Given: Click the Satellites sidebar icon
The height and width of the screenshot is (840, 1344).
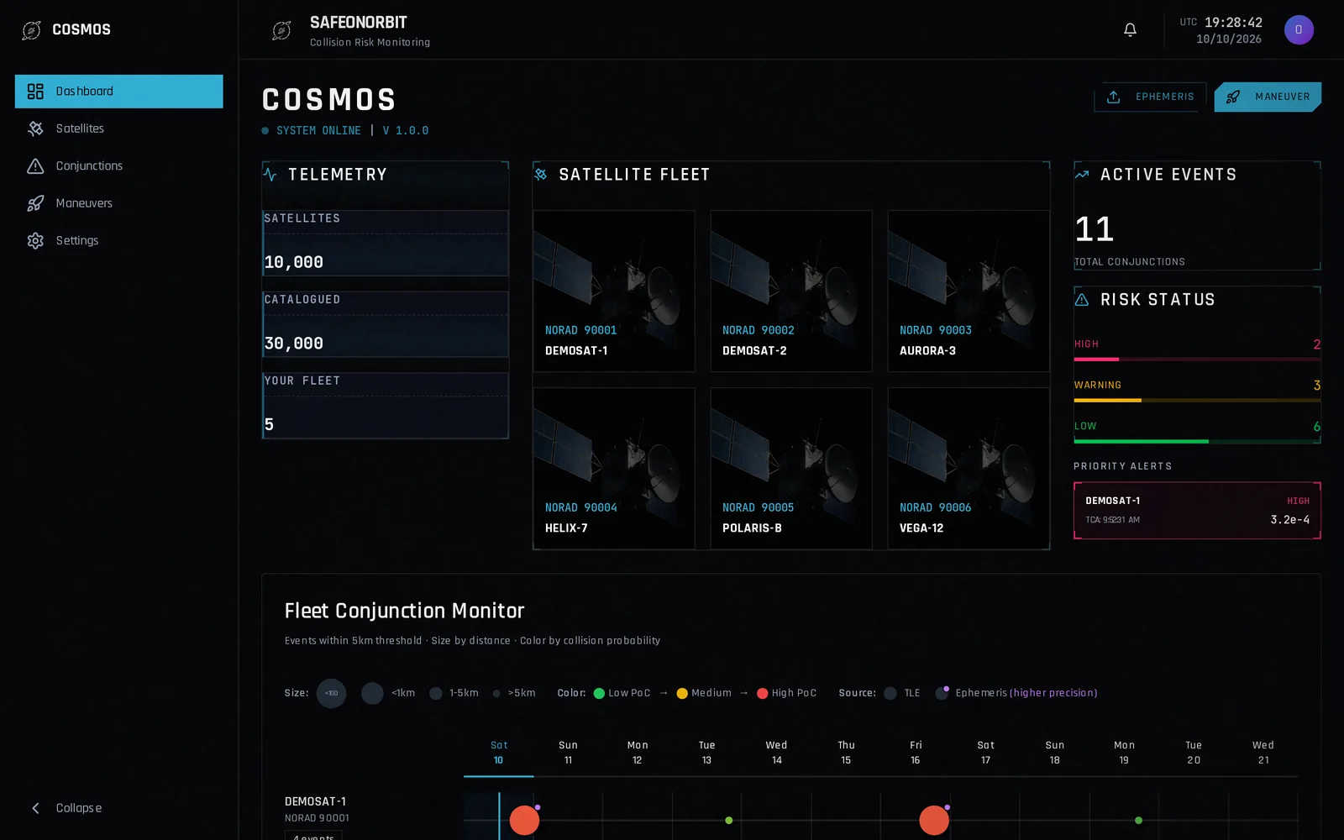Looking at the screenshot, I should click(x=35, y=129).
